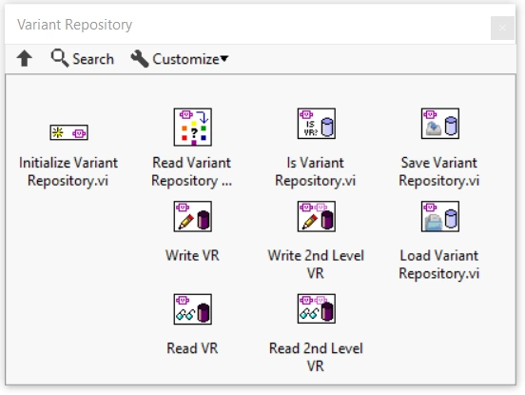Image resolution: width=525 pixels, height=395 pixels.
Task: Select the Save Variant Repository VI icon
Action: 440,124
